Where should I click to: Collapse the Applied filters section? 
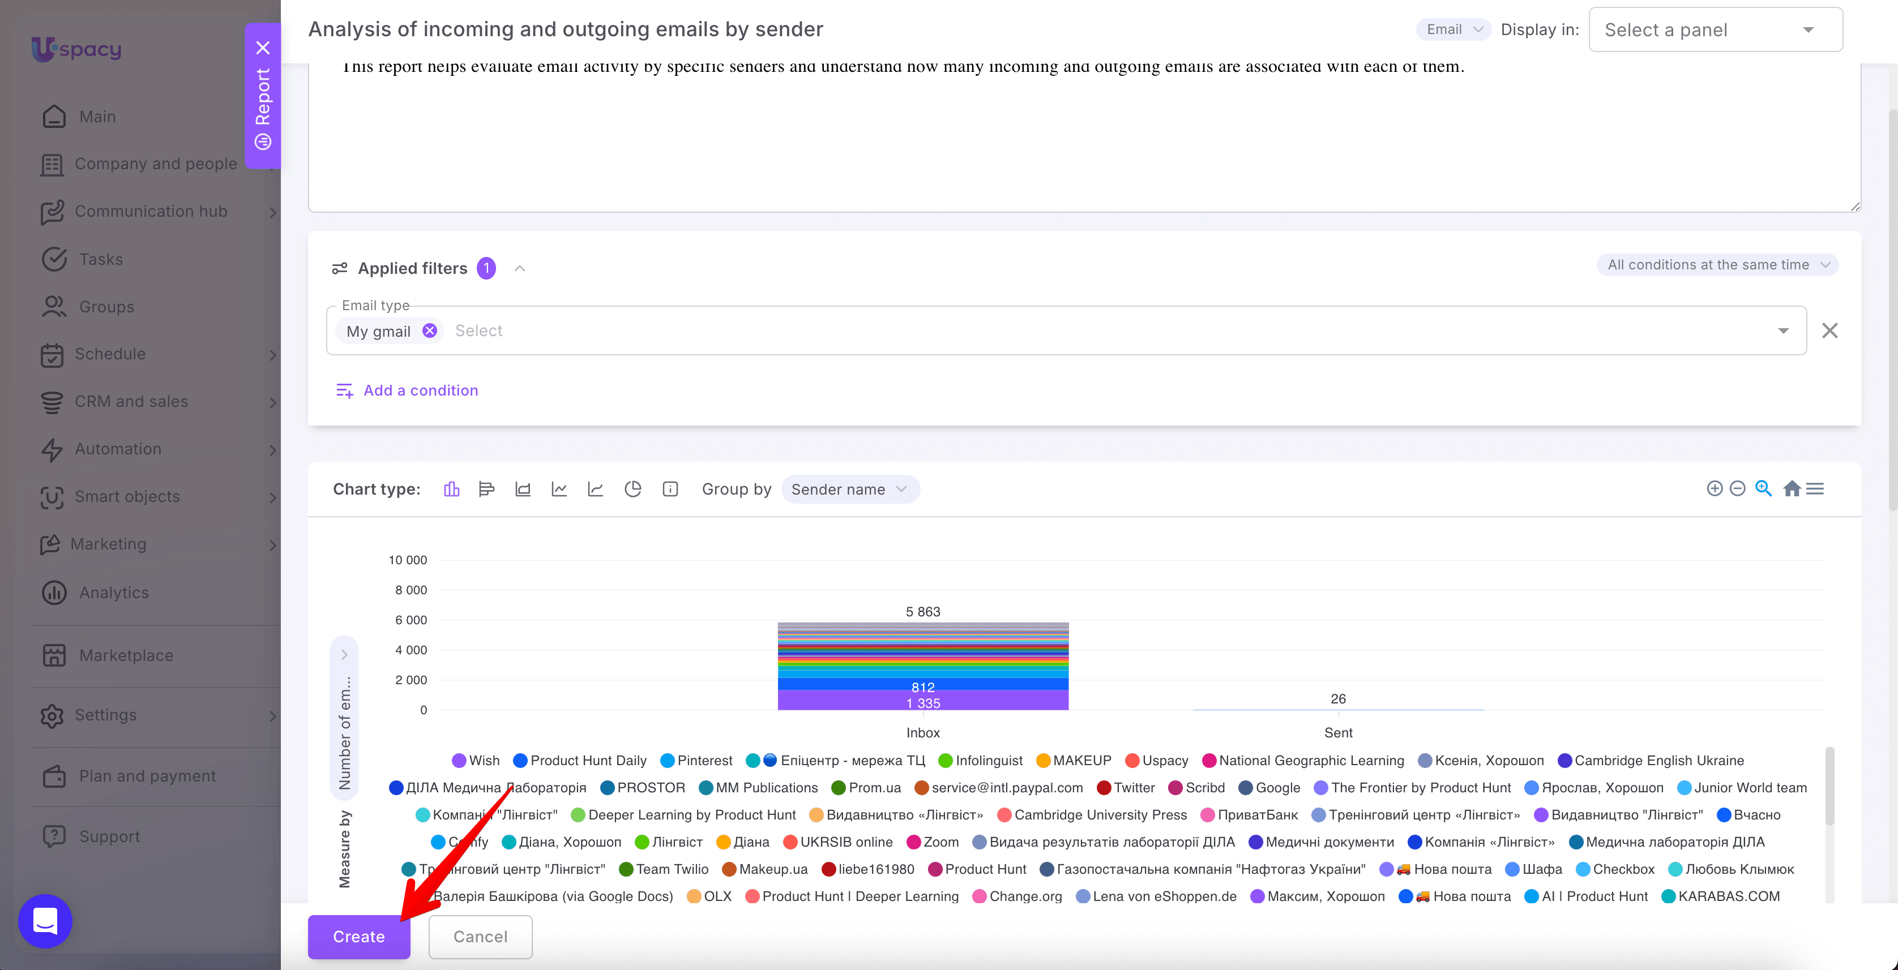[x=519, y=268]
